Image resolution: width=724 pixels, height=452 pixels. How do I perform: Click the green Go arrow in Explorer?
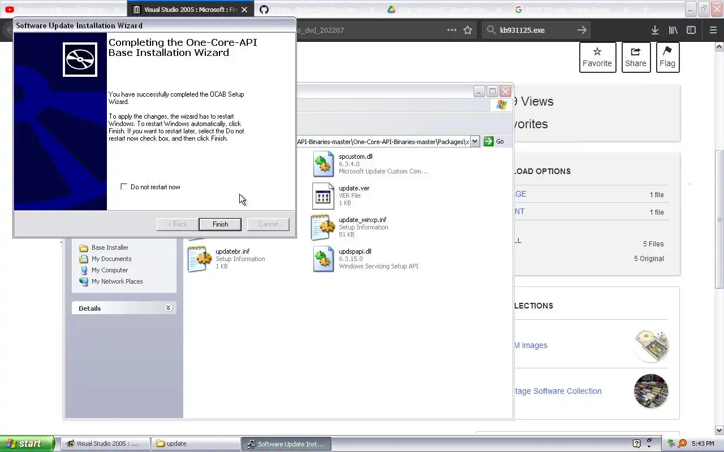(489, 141)
